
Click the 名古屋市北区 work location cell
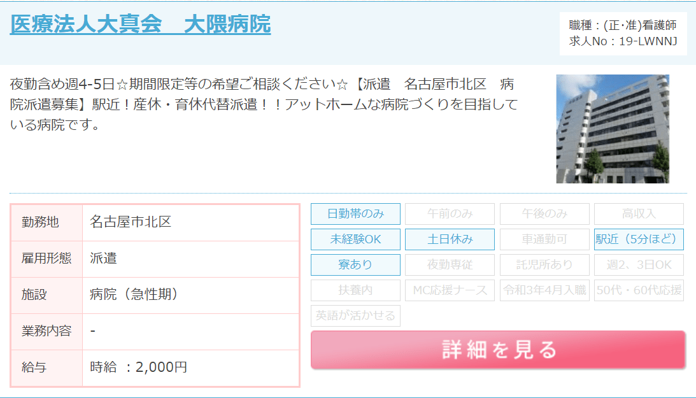coord(190,222)
